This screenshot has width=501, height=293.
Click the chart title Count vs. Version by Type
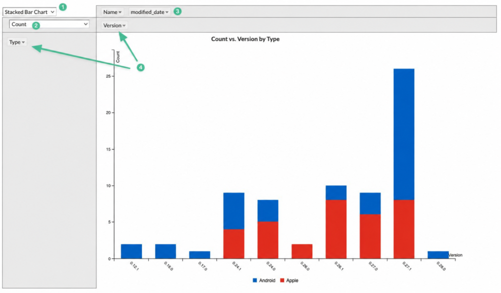coord(246,39)
